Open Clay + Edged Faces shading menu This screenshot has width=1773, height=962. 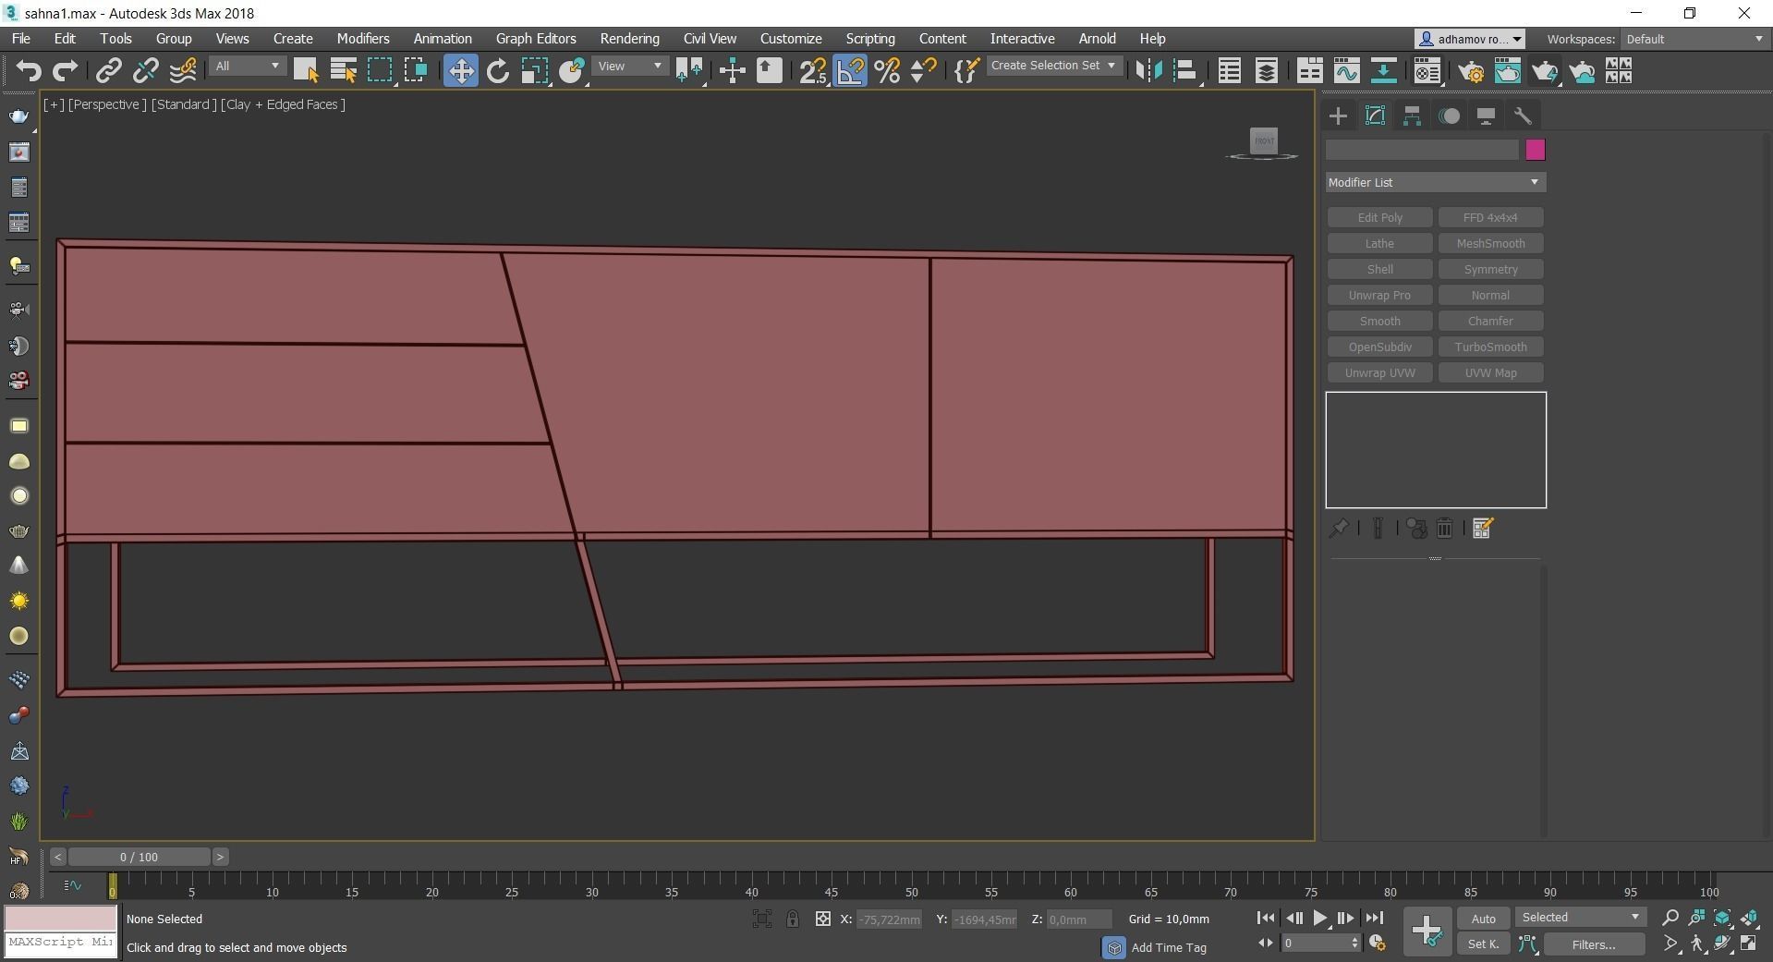tap(283, 104)
